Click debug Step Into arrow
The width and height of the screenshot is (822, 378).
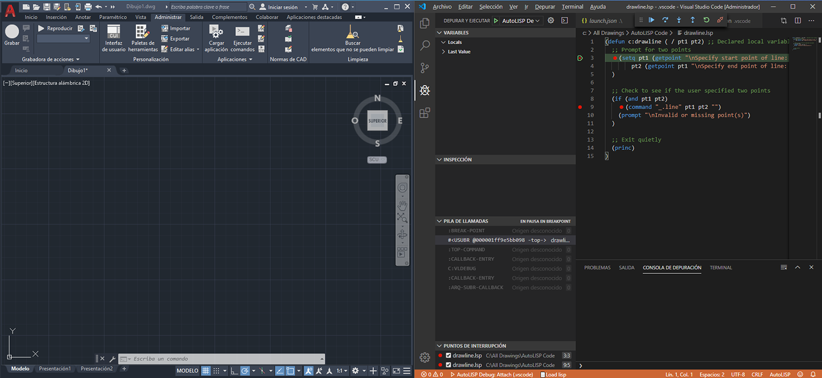coord(679,20)
